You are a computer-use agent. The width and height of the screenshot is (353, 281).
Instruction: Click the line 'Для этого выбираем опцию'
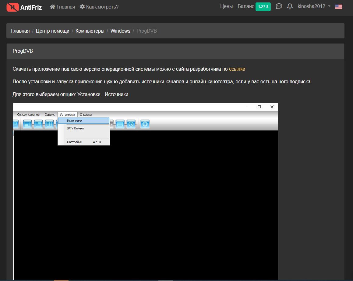pyautogui.click(x=70, y=94)
